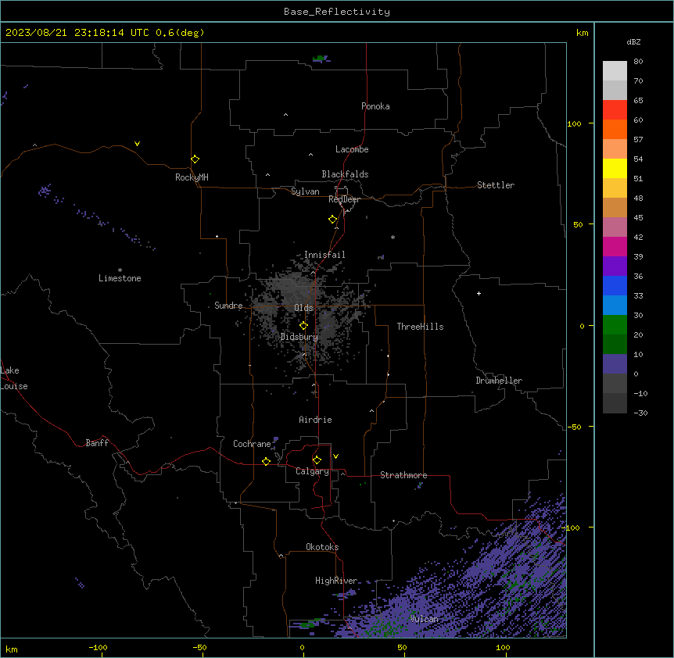This screenshot has height=658, width=674.
Task: Click the yellow diamond marker south of RedDeer
Action: pyautogui.click(x=333, y=220)
